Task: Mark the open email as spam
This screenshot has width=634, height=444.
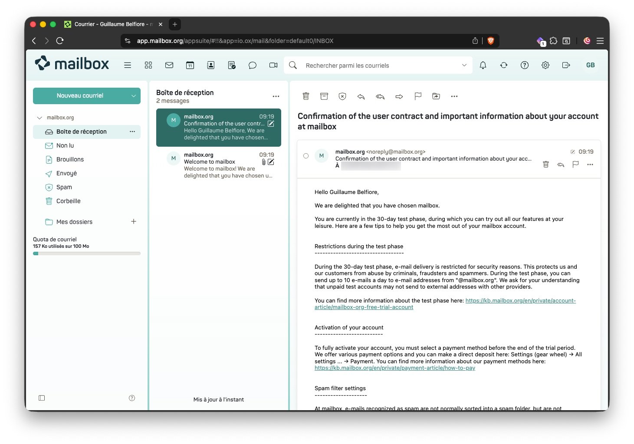Action: tap(342, 96)
